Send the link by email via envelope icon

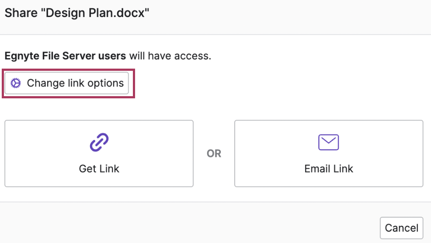[x=328, y=142]
